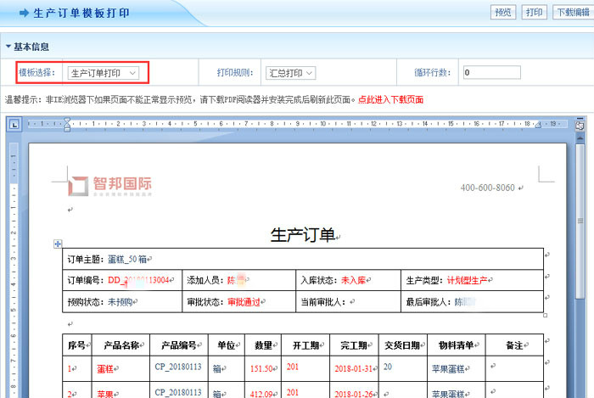Image resolution: width=594 pixels, height=398 pixels.
Task: Open the 点此进入下载页面 download link
Action: click(x=390, y=100)
